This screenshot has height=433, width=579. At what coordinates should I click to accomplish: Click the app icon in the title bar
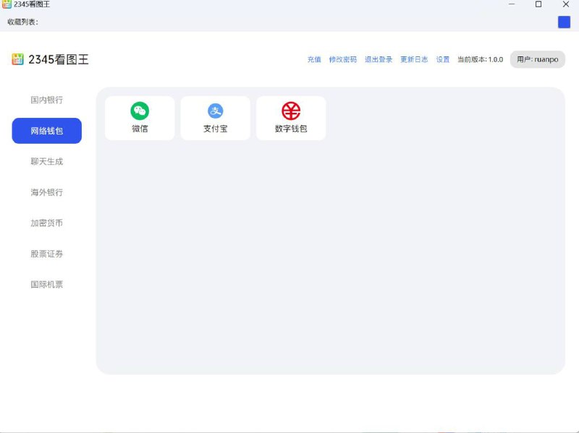pos(7,4)
